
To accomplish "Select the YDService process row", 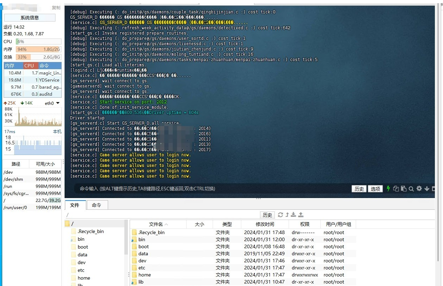I will click(33, 80).
